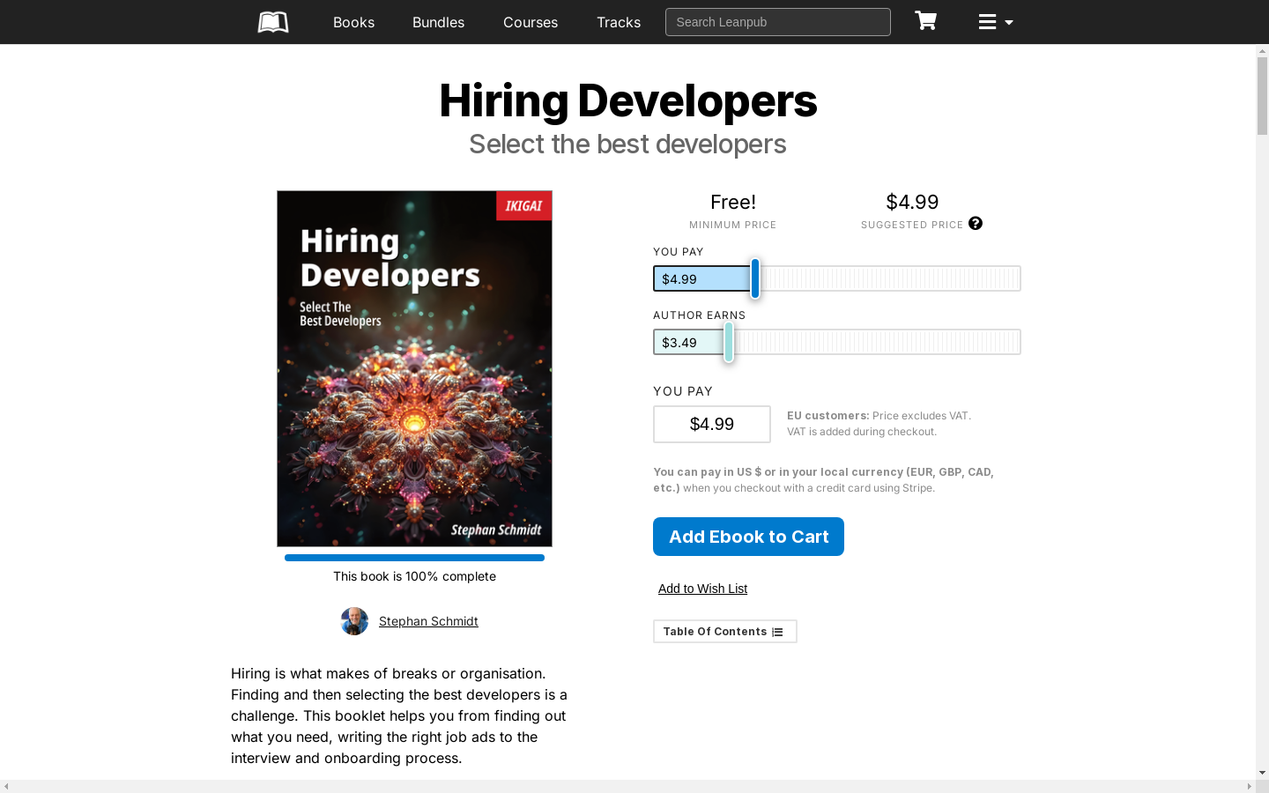Click the Author Earns slider handle
1269x793 pixels.
pos(729,342)
